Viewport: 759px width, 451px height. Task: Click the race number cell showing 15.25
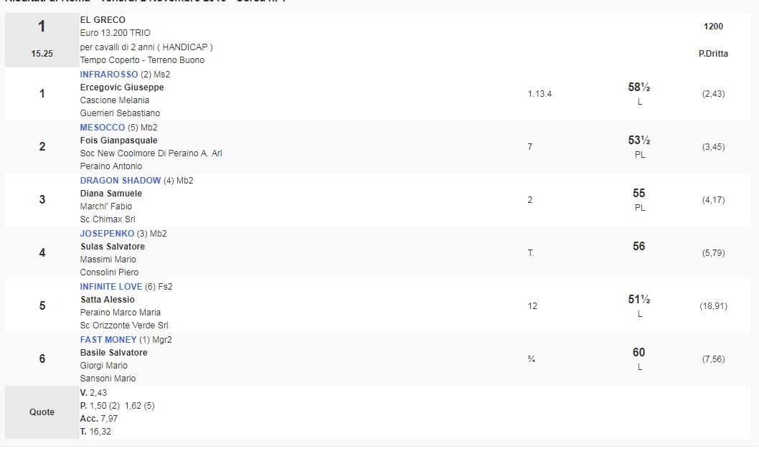pyautogui.click(x=42, y=54)
